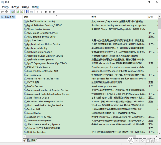Click the Restart service toolbar button

point(54,12)
